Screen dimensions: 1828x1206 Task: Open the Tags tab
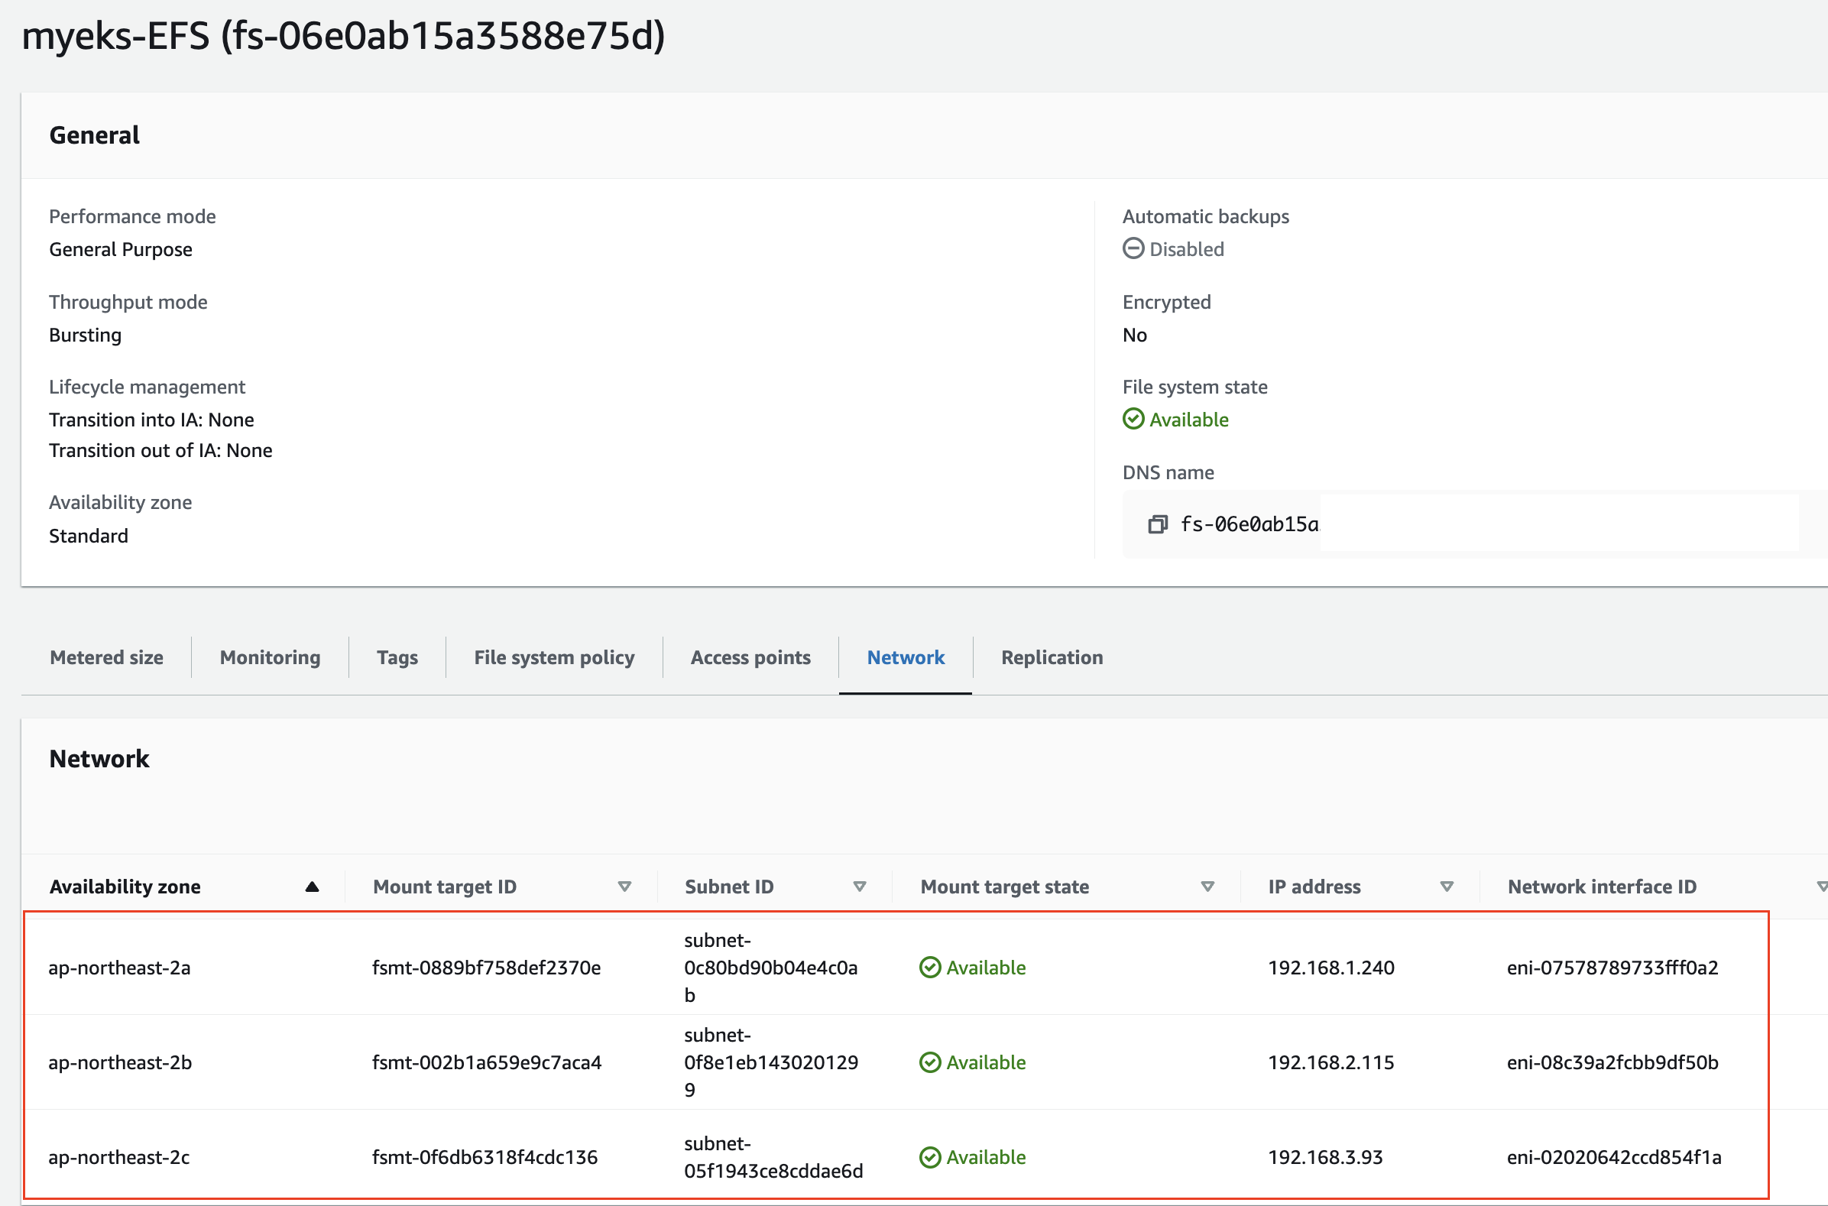click(x=397, y=657)
